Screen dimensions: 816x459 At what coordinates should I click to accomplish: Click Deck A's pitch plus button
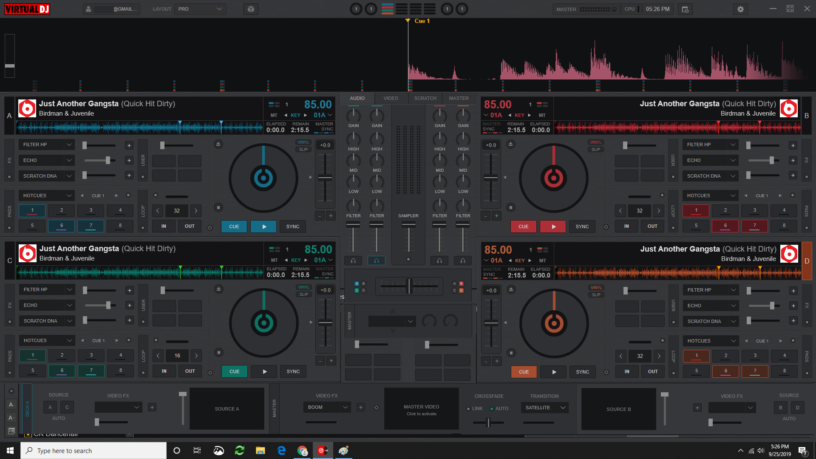click(x=331, y=215)
